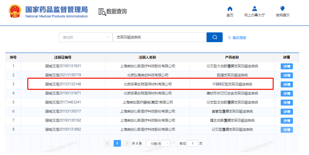This screenshot has width=309, height=155.
Task: Open 详情 for 直管型覆膜支架及输送系统
Action: pos(287,111)
